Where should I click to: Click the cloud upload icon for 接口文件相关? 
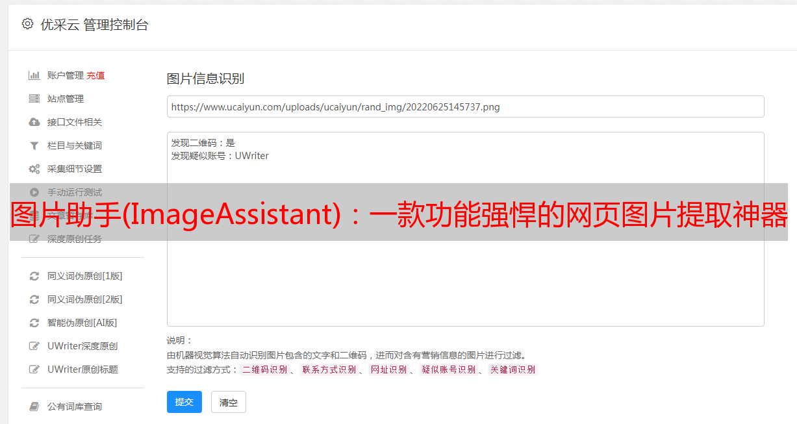pyautogui.click(x=34, y=122)
